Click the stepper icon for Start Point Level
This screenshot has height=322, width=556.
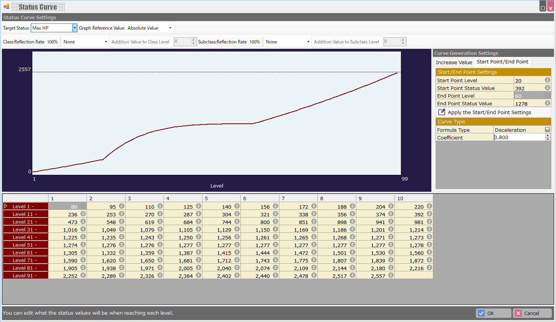click(548, 80)
